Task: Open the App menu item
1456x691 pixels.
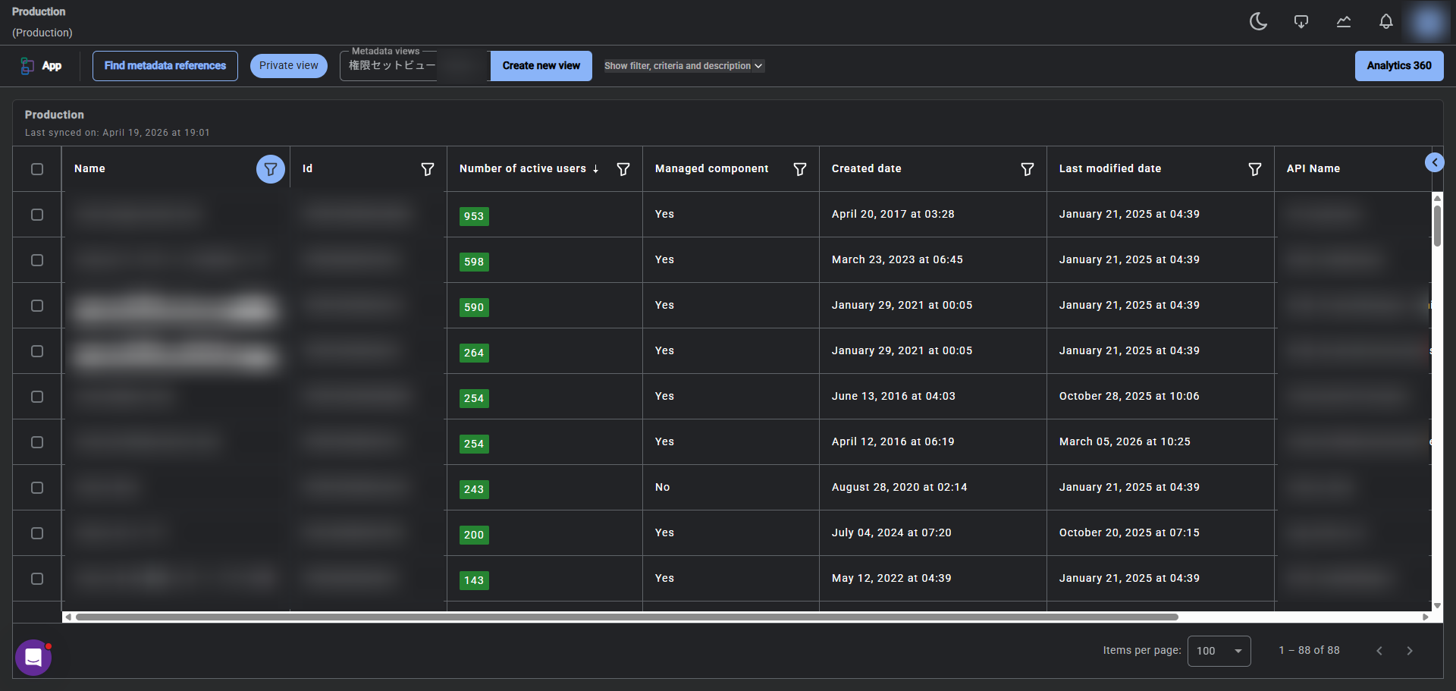Action: coord(42,66)
